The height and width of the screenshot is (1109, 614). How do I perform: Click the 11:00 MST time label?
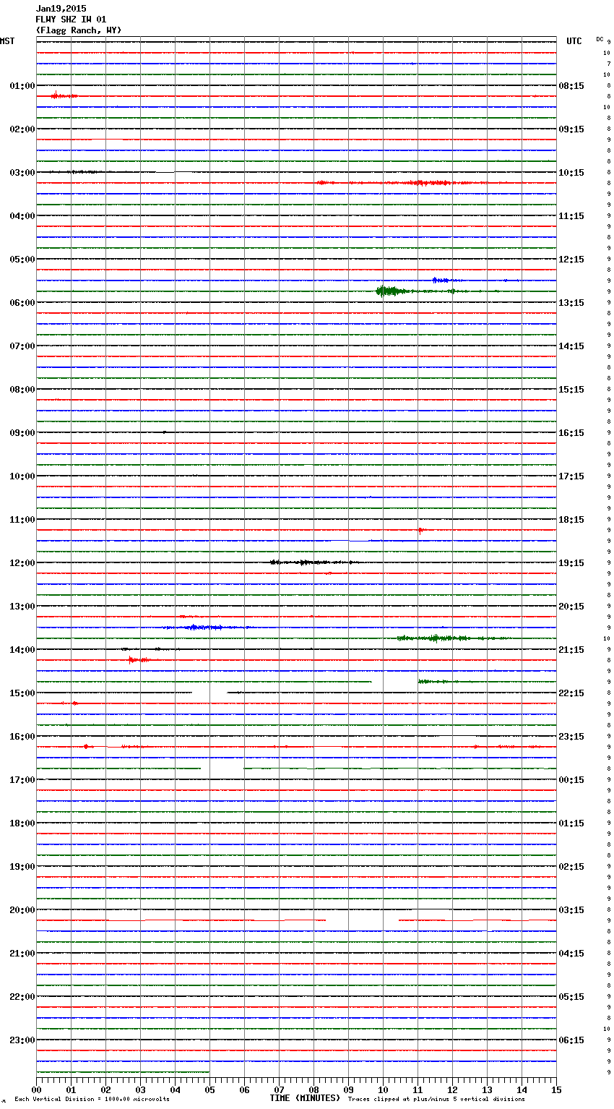22,520
